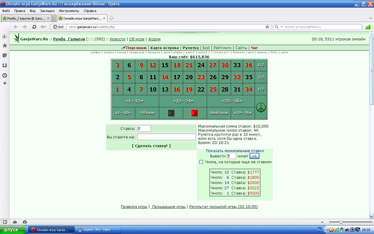Click the back navigation arrow
374x234 pixels.
pos(16,27)
